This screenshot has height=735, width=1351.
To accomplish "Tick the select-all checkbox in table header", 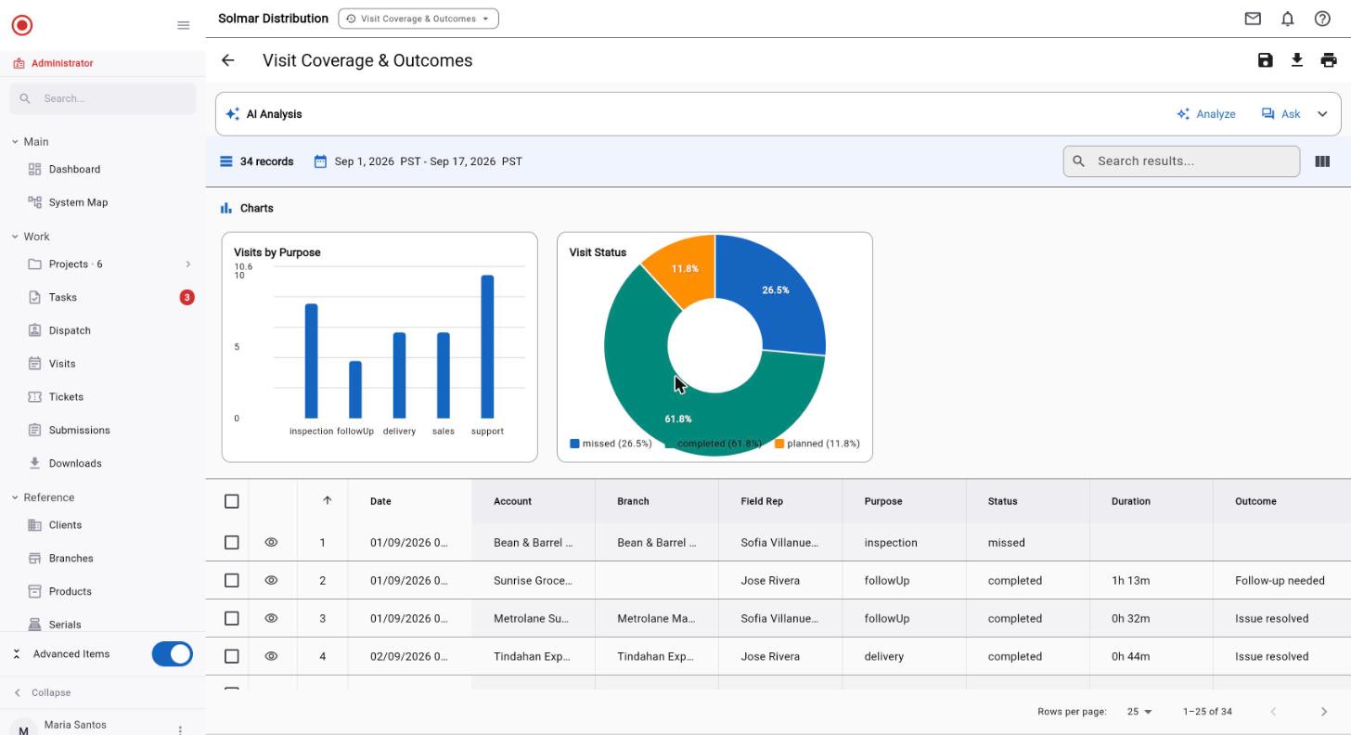I will pos(232,501).
